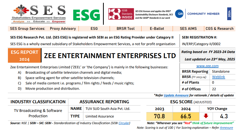Image resolution: width=242 pixels, height=131 pixels.
Task: Click the 2023 score 70.8 cell
Action: pos(159,116)
